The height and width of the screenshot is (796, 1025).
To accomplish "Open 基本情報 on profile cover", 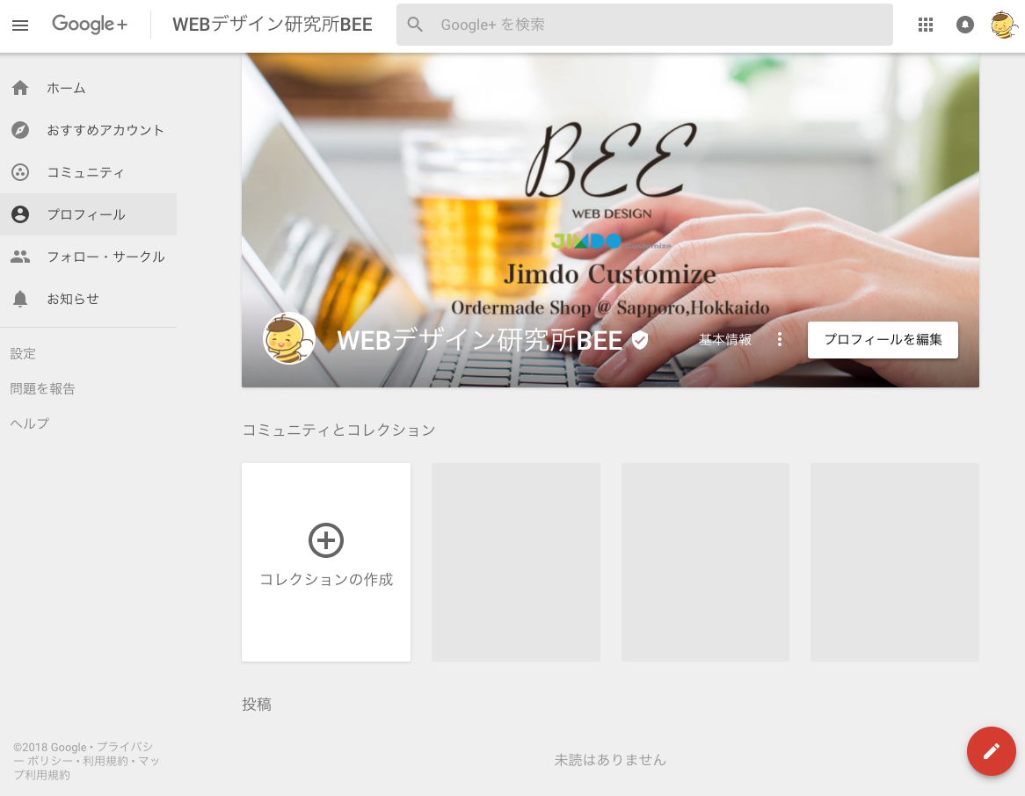I will [725, 340].
